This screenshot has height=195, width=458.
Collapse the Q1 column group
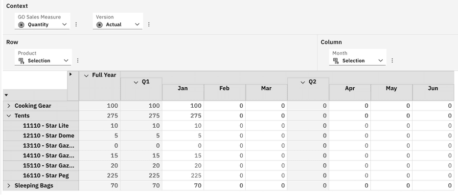click(136, 82)
